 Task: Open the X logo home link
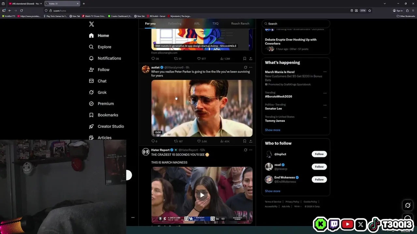(x=92, y=24)
